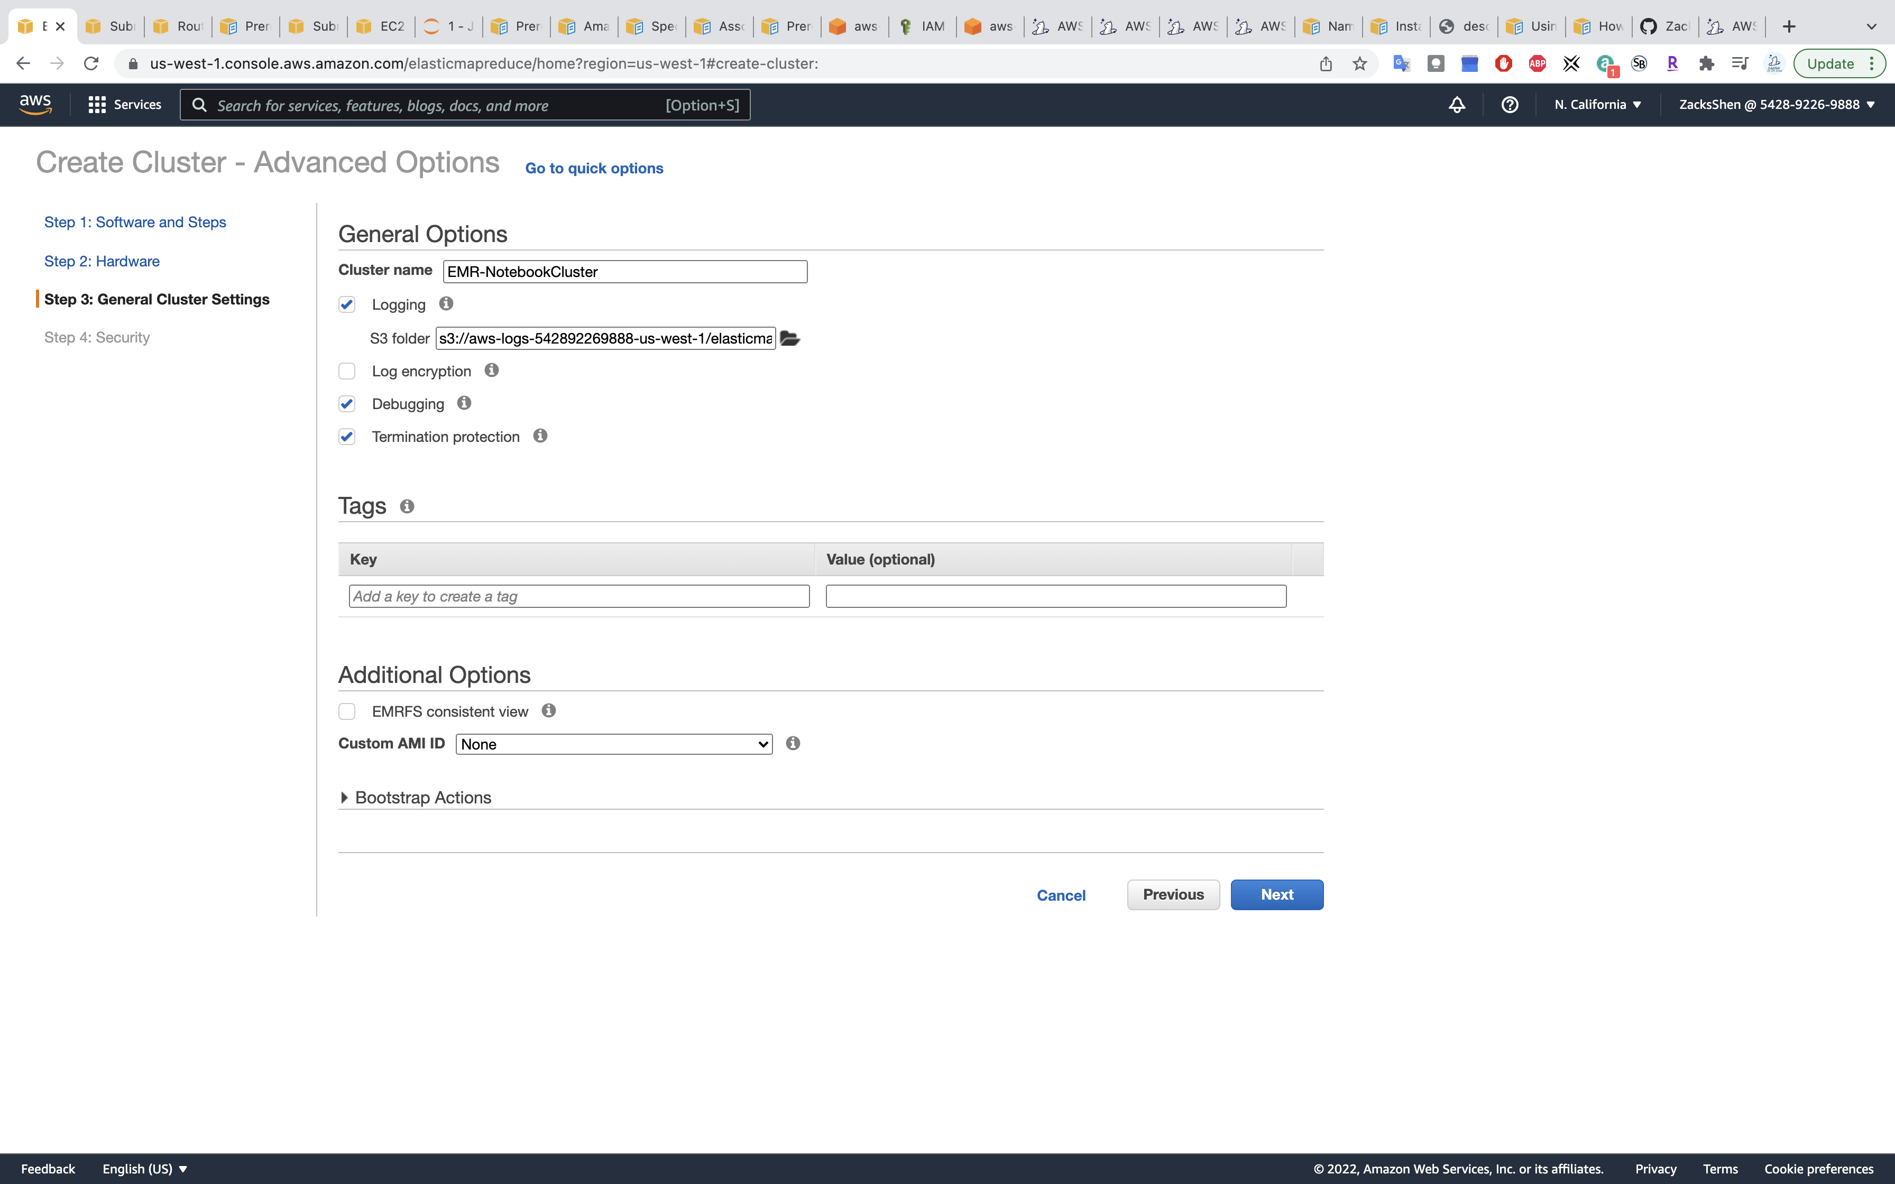Open the Custom AMI ID dropdown

[x=614, y=744]
